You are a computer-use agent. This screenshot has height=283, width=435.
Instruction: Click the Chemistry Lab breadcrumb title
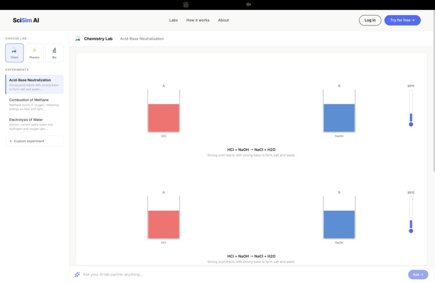pyautogui.click(x=98, y=38)
